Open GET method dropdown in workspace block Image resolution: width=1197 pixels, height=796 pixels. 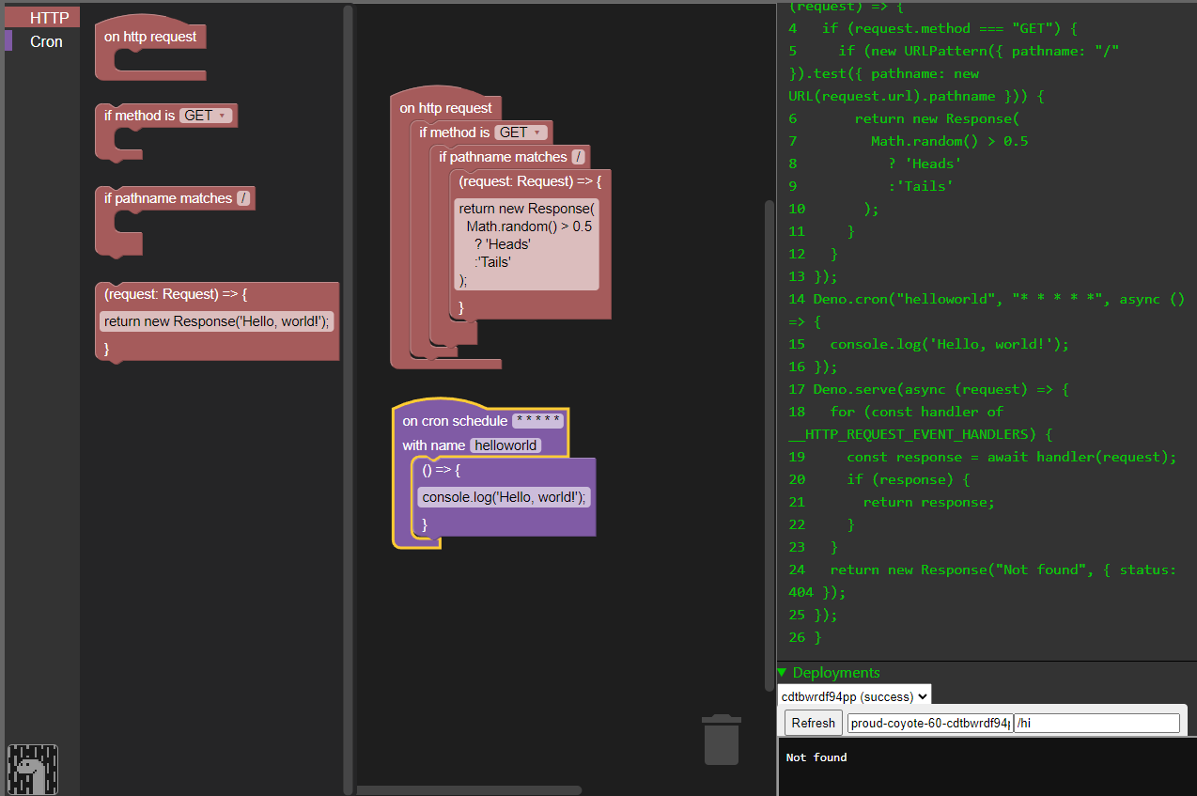(521, 133)
